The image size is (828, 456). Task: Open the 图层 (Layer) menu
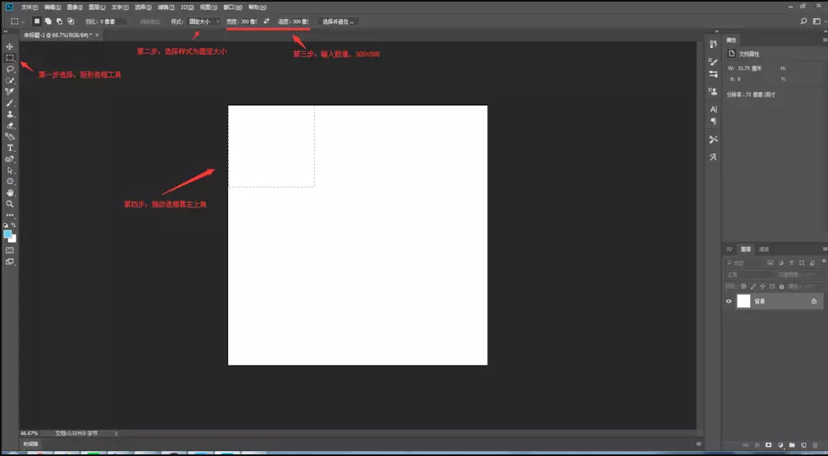coord(97,7)
